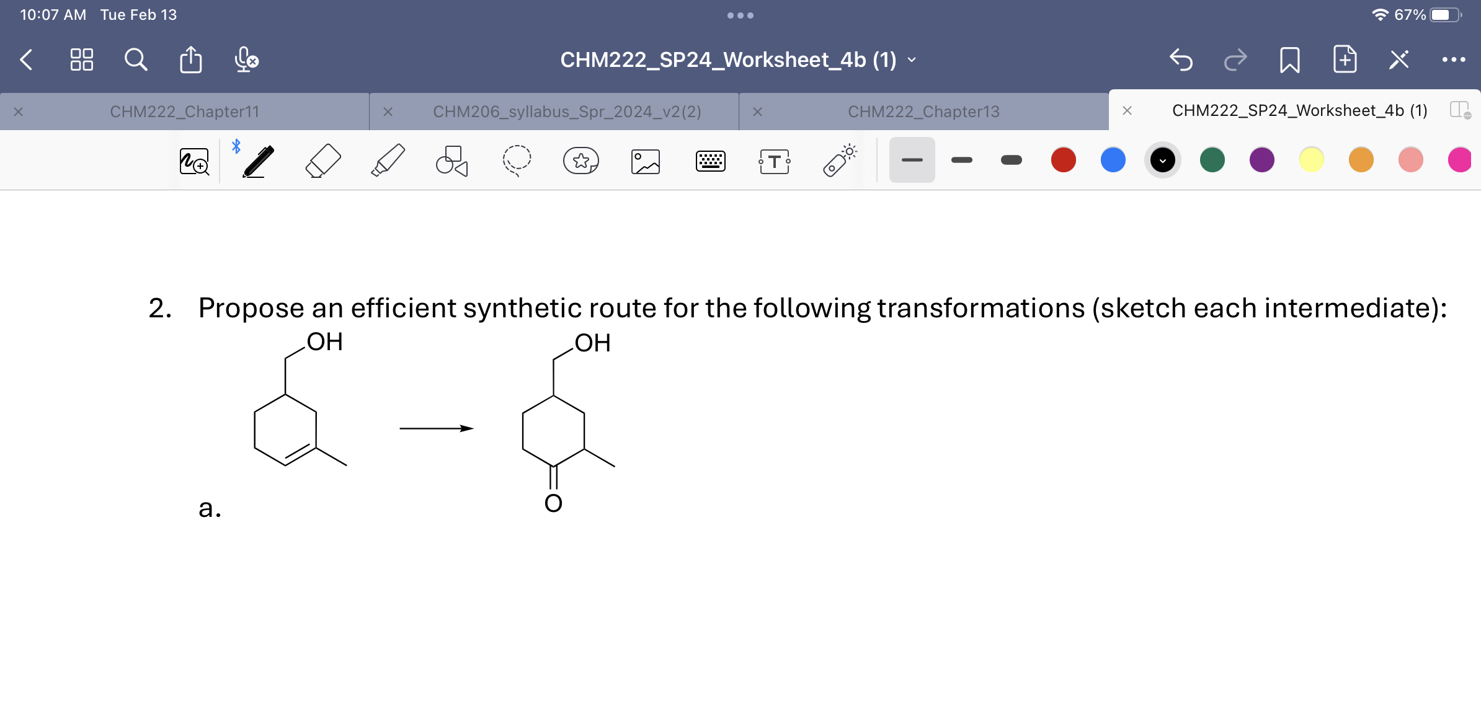Close the CHM222_Chapter11 tab
This screenshot has height=727, width=1481.
pos(19,112)
